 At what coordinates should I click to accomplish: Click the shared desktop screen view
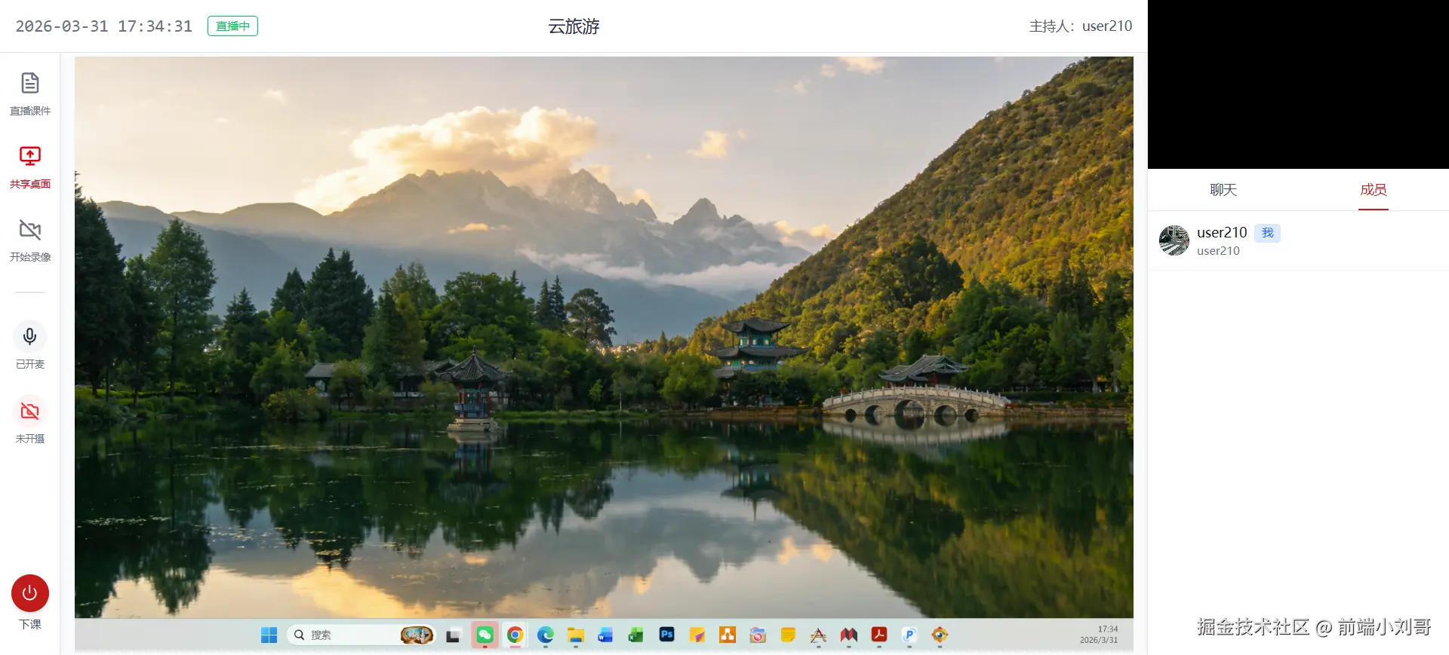coord(604,353)
